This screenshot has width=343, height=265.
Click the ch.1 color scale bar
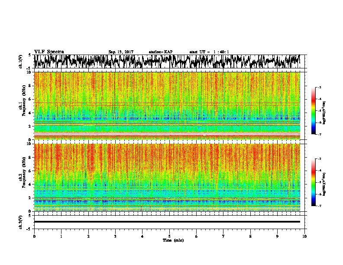(314, 111)
